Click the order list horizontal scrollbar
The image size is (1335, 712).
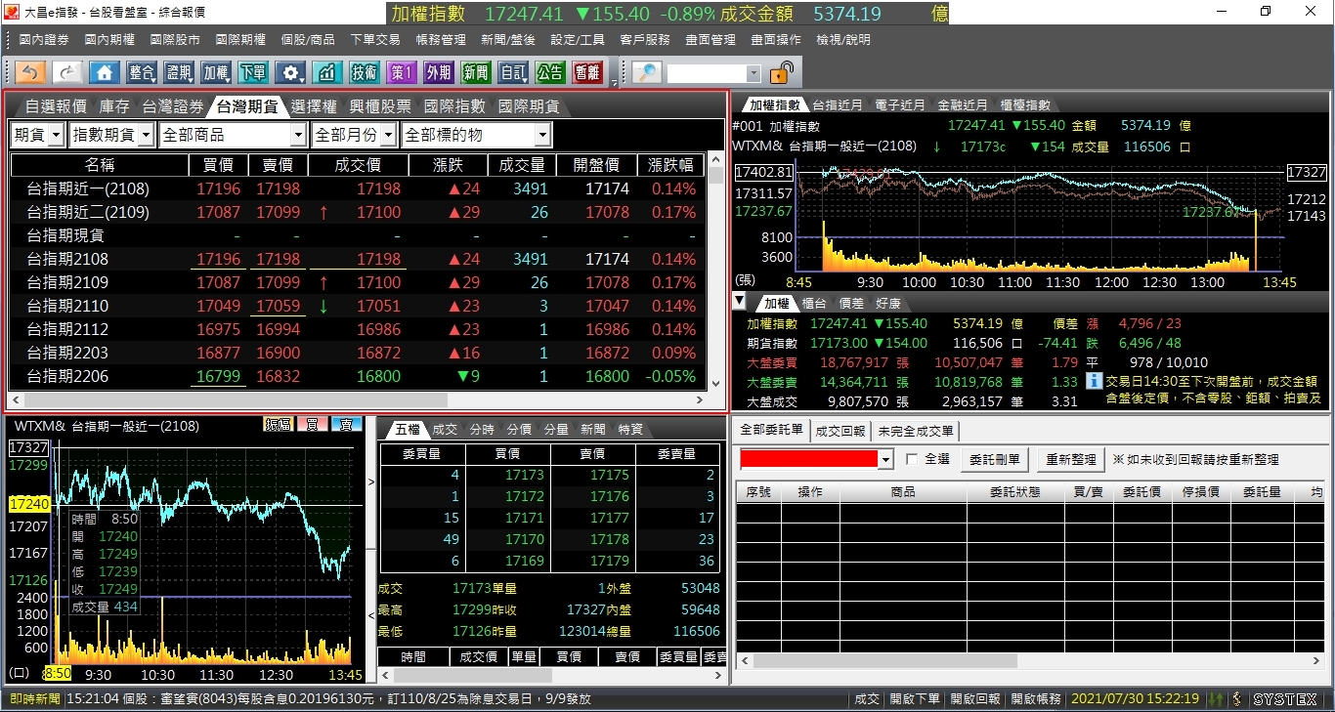(1029, 661)
